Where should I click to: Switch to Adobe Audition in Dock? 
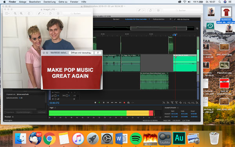tap(179, 138)
